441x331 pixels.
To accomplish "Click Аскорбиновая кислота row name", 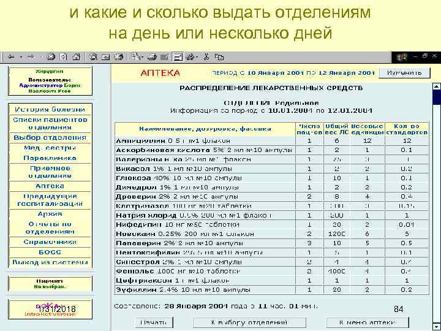I will pyautogui.click(x=204, y=150).
